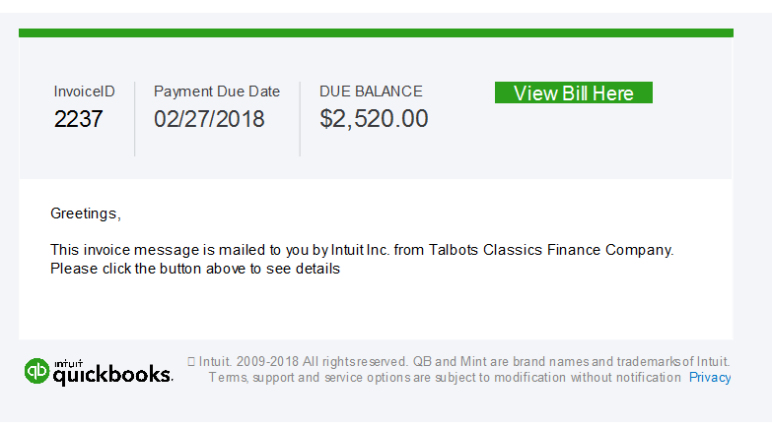Viewport: 772px width, 427px height.
Task: Select the InvoiceID label
Action: pos(84,91)
